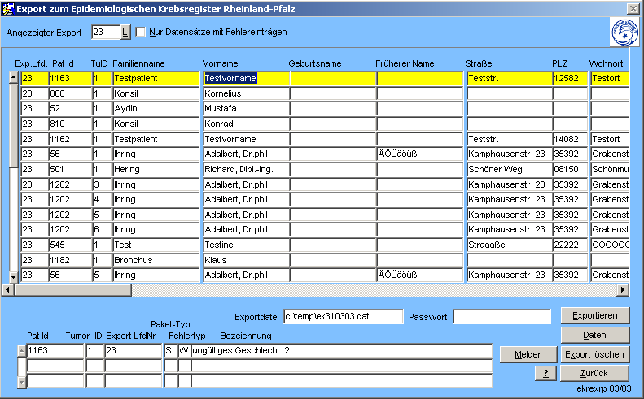
Task: Click the Exportieren button
Action: coord(594,315)
